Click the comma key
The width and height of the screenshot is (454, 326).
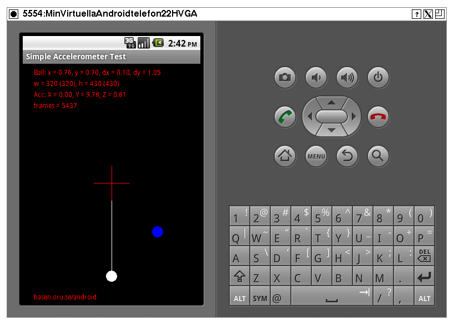(x=403, y=296)
